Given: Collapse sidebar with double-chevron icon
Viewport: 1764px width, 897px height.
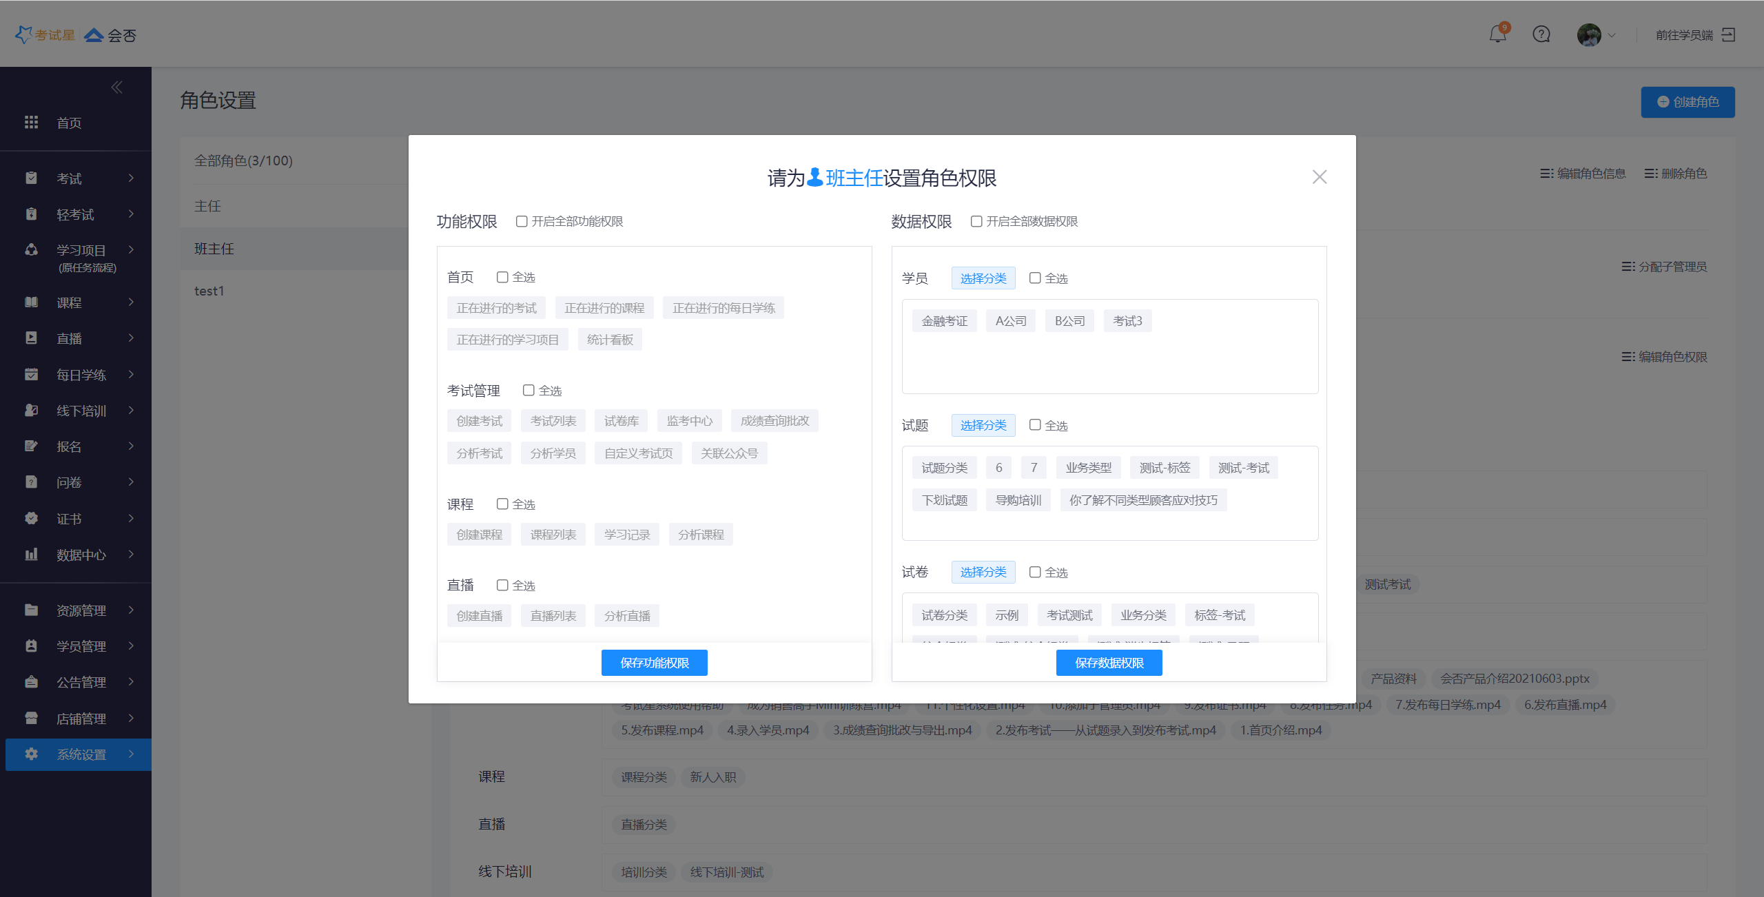Looking at the screenshot, I should coord(116,87).
